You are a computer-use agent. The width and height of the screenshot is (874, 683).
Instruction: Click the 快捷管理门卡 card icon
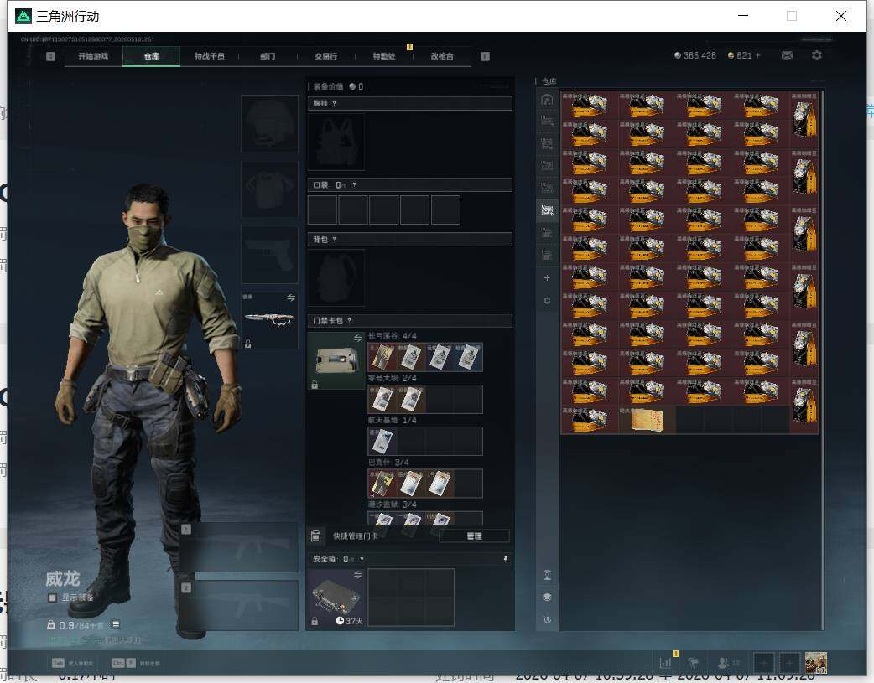tap(315, 536)
